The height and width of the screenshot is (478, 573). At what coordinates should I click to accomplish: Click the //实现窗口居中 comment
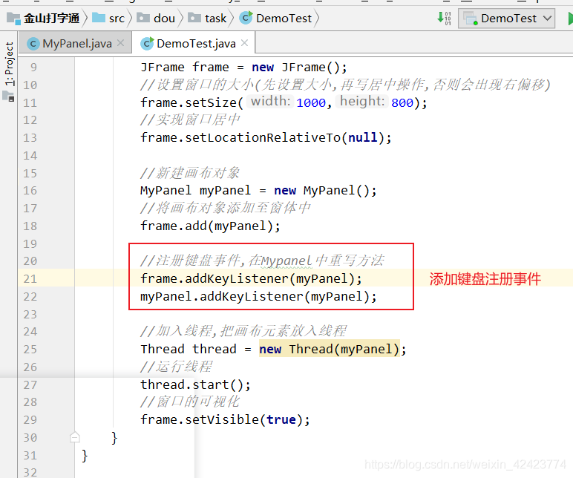(x=190, y=119)
